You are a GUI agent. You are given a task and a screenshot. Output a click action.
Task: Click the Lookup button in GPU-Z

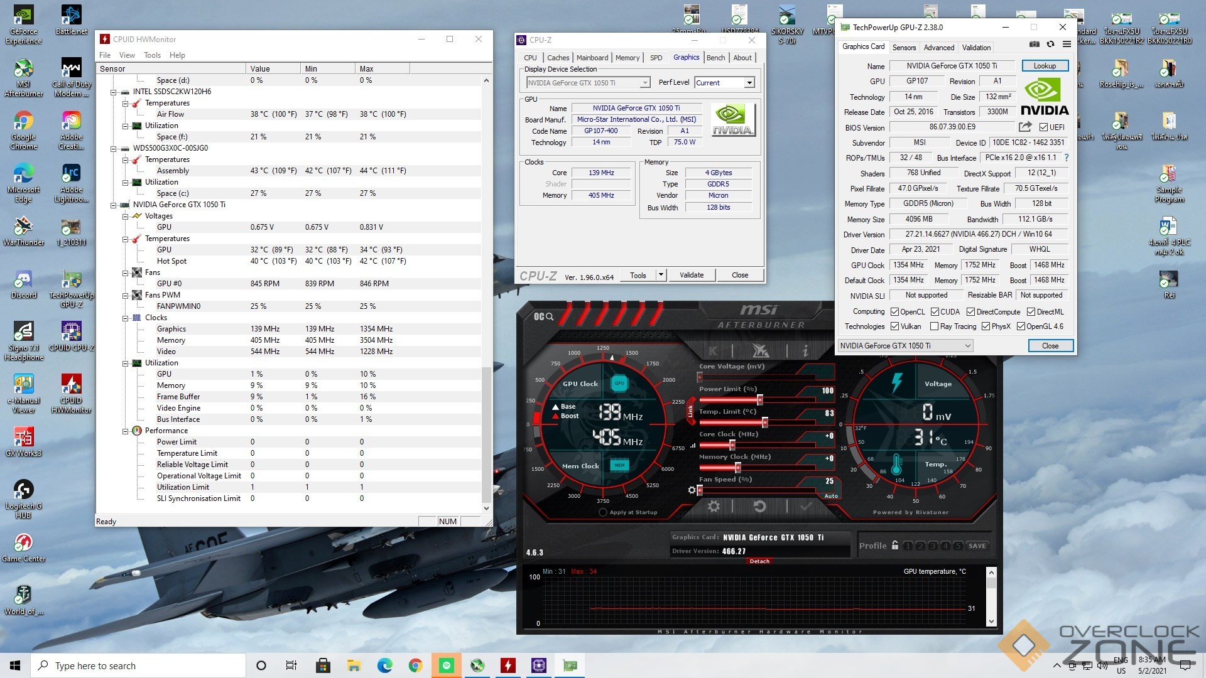click(x=1044, y=66)
